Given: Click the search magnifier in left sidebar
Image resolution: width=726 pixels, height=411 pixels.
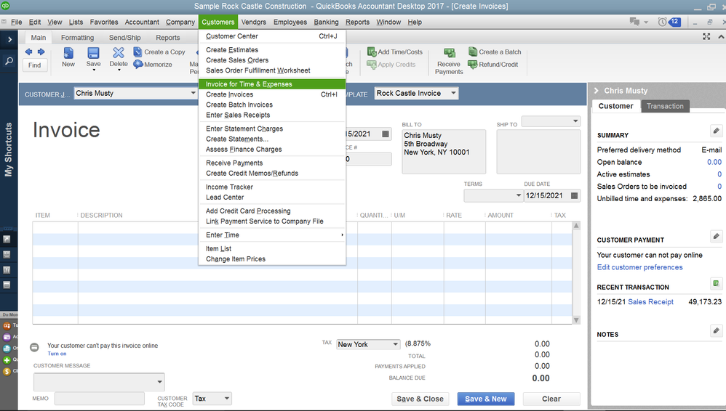Looking at the screenshot, I should click(x=9, y=60).
